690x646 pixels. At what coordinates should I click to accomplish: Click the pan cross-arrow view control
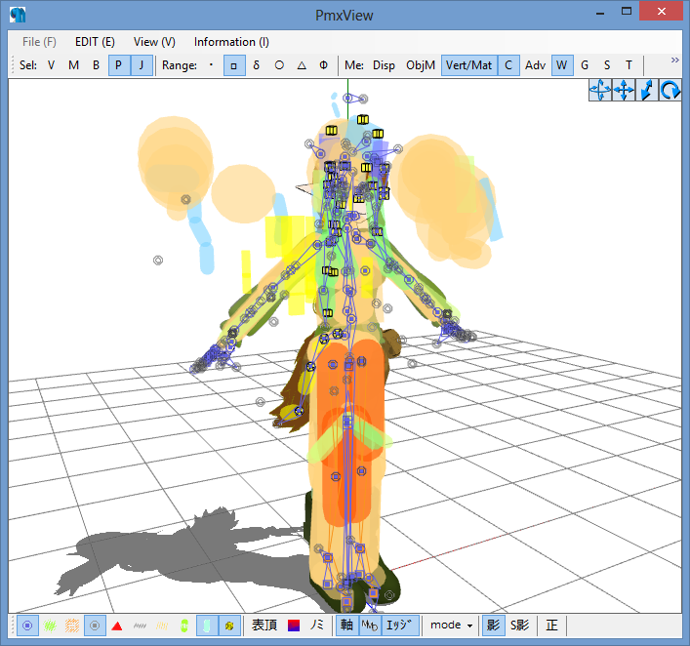click(624, 90)
